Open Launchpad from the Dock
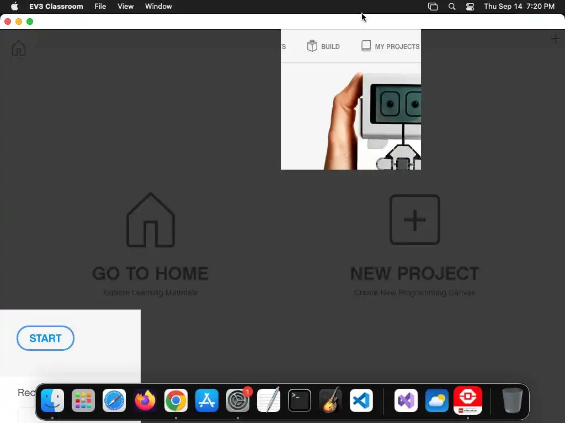The width and height of the screenshot is (565, 423). point(83,400)
